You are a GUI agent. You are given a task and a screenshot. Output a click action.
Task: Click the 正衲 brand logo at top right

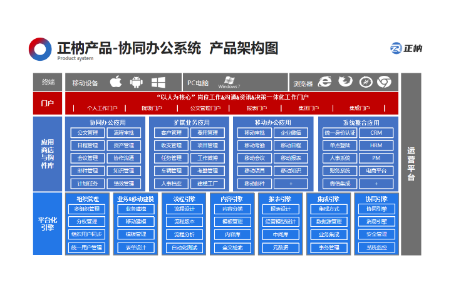click(406, 48)
